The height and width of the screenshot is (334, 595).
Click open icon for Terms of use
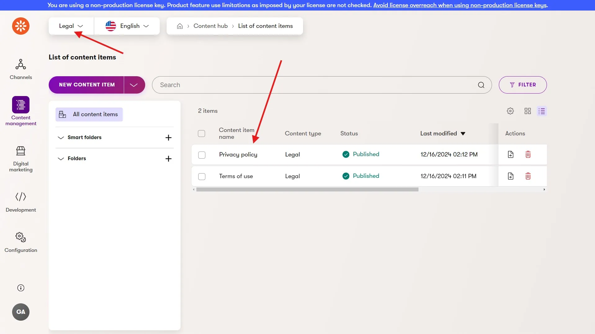pos(511,176)
